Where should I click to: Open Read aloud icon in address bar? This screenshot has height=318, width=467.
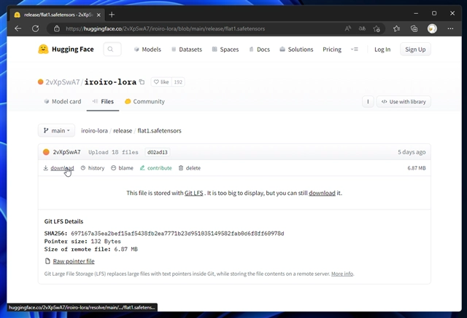[347, 28]
